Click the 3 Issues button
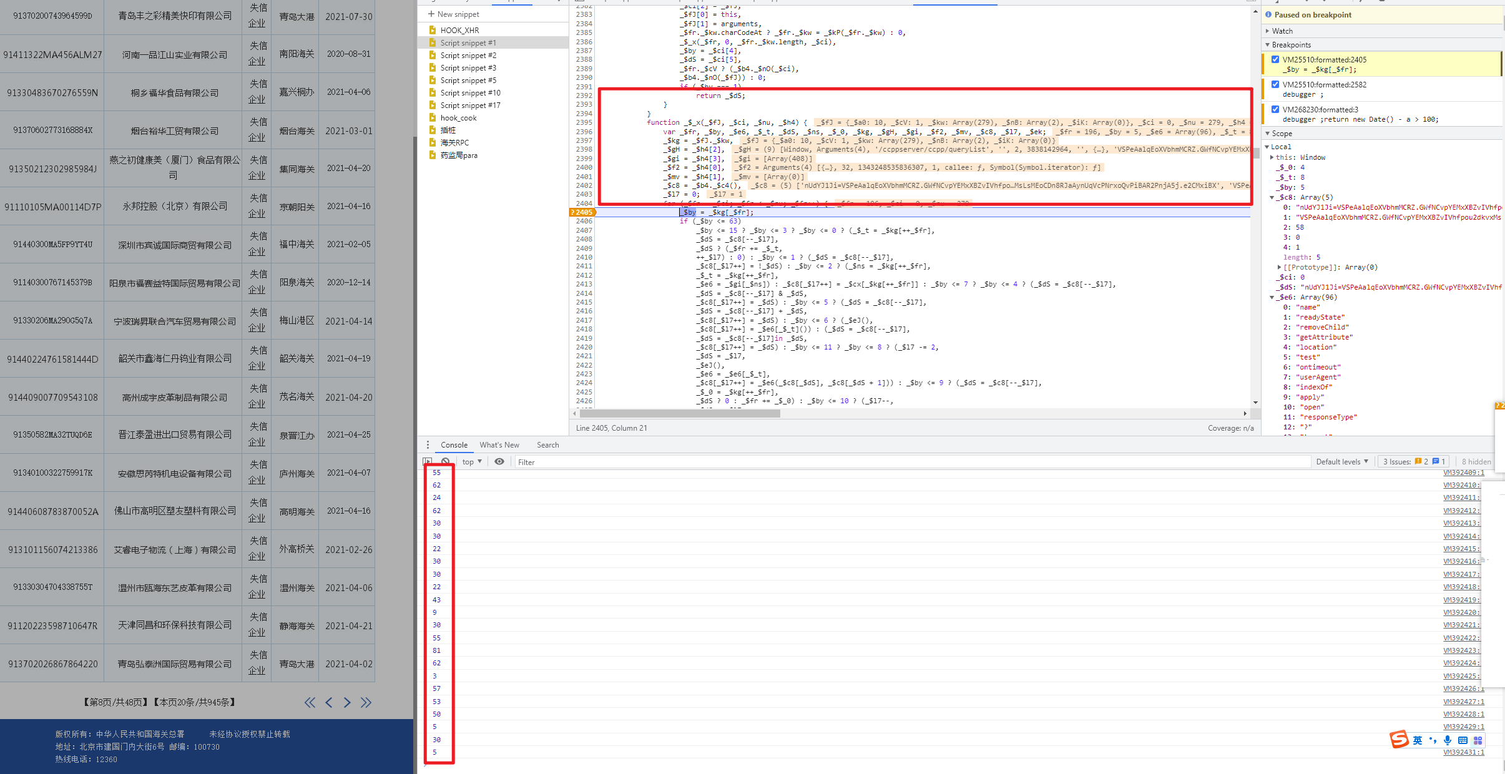Screen dimensions: 1505x774 click(1414, 462)
